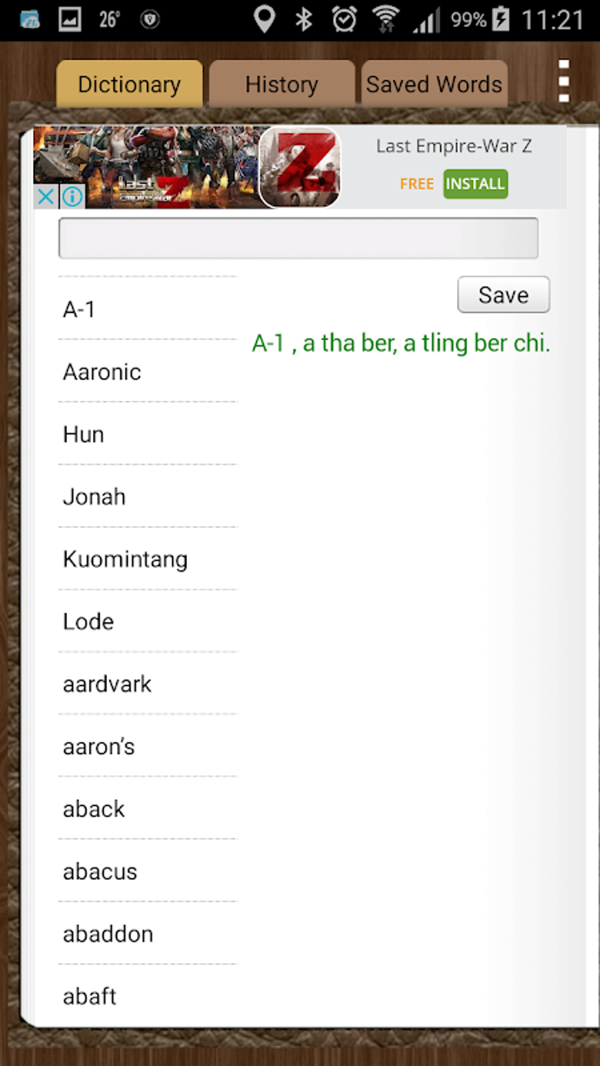Tap the Bluetooth icon in the status bar

304,18
